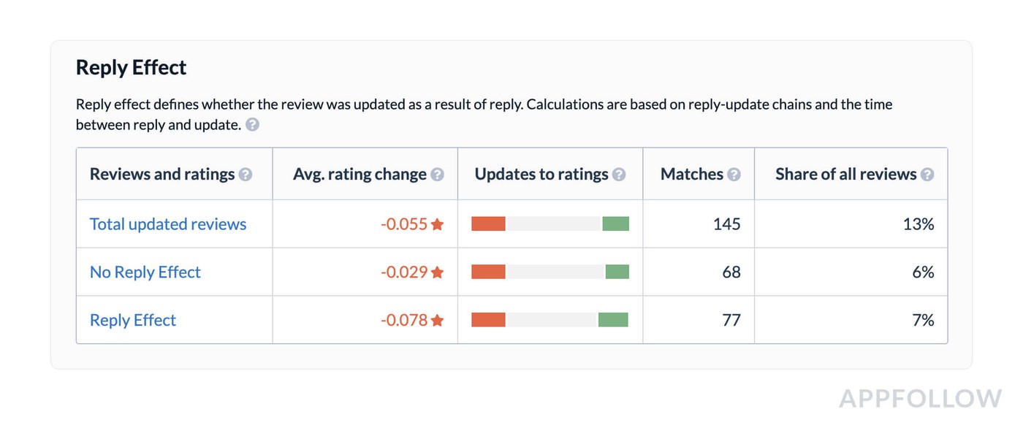Click the AppFollow watermark logo

920,399
